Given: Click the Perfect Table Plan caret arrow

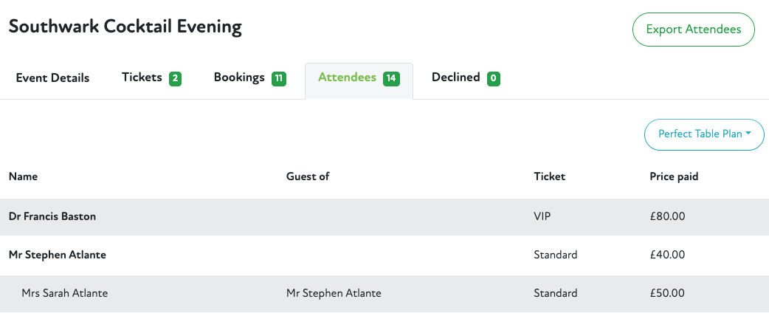Looking at the screenshot, I should tap(748, 134).
